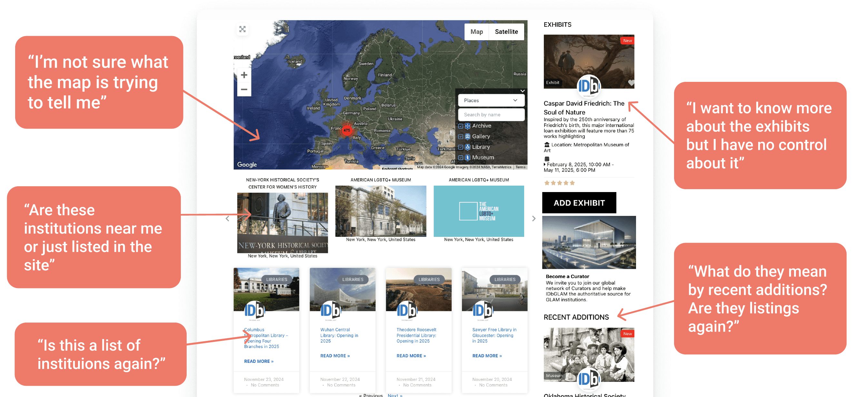The image size is (862, 397).
Task: Switch to Satellite view tab
Action: coord(506,32)
